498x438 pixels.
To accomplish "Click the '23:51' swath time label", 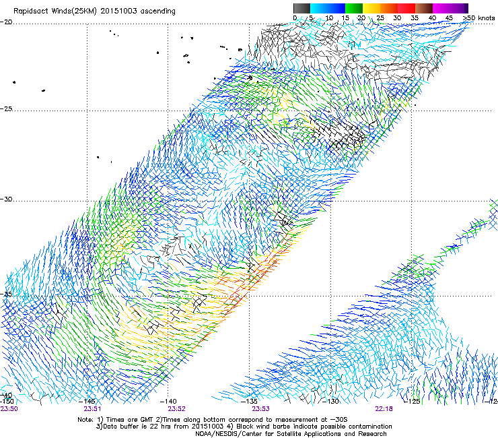I will 92,409.
